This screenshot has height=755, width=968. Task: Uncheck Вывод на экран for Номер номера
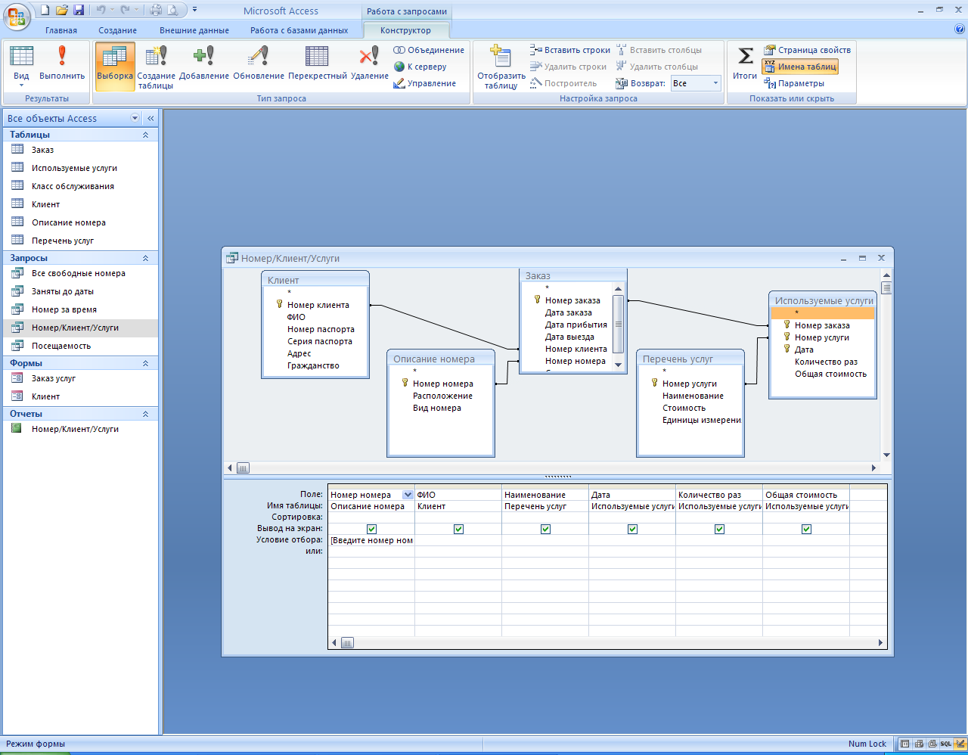point(371,529)
